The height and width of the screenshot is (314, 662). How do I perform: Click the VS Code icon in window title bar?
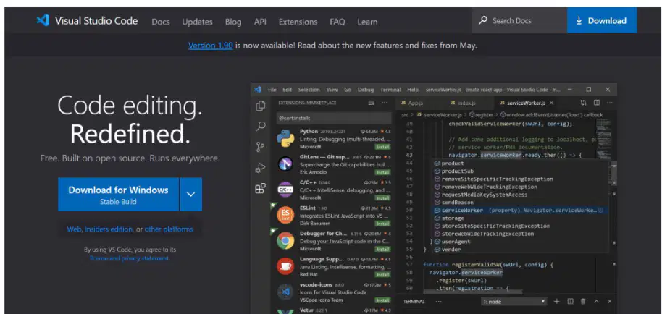click(x=258, y=90)
